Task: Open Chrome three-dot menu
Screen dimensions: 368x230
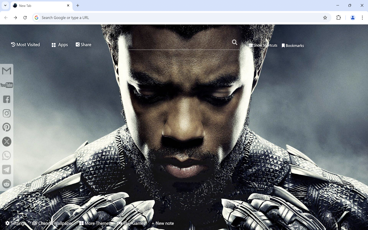Action: tap(362, 18)
